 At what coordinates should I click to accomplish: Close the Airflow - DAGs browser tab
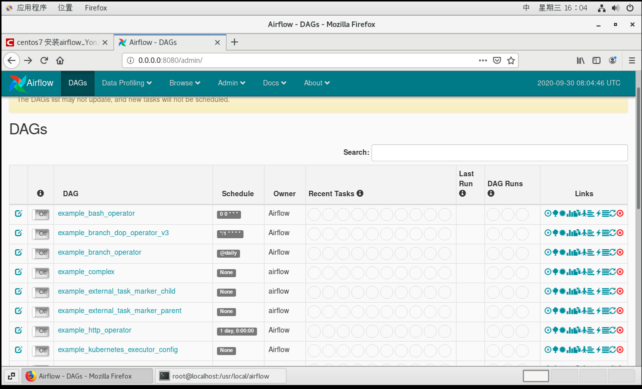click(217, 42)
